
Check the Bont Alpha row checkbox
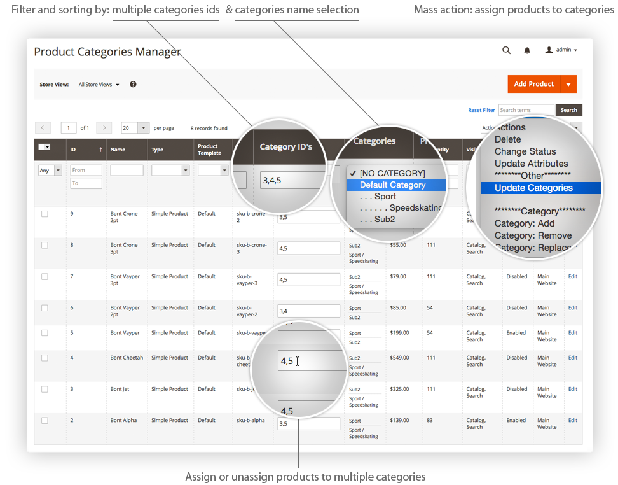(45, 421)
